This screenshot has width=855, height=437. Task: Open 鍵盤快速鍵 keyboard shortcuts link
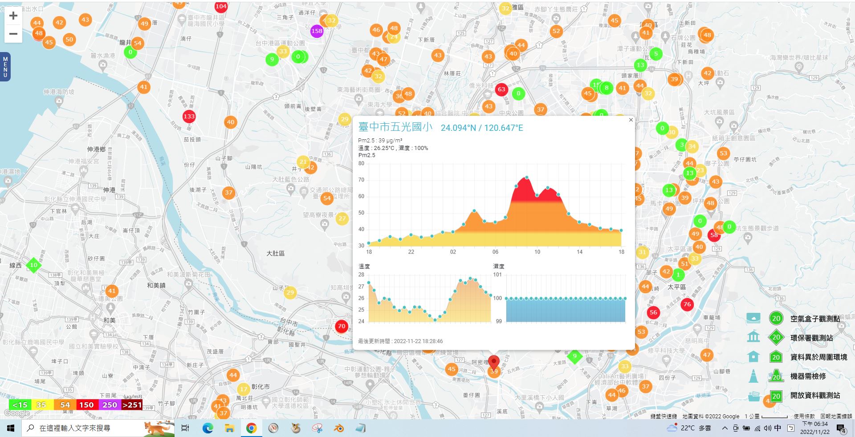(x=664, y=416)
